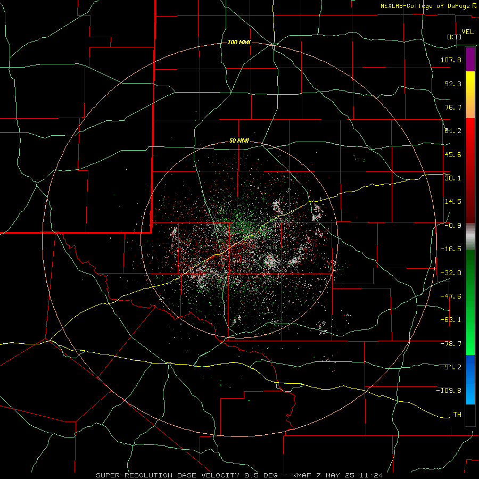Select the 76.7 legend value
Viewport: 479px width, 479px height.
pyautogui.click(x=453, y=107)
